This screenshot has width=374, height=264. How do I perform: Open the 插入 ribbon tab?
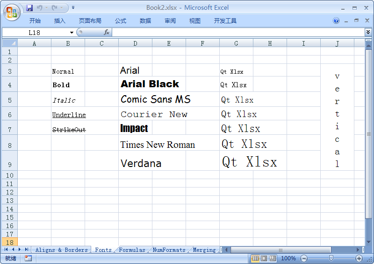tap(60, 21)
